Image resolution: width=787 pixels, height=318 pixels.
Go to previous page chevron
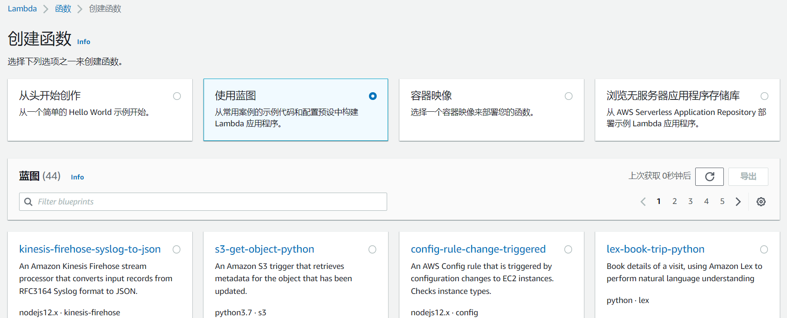643,202
